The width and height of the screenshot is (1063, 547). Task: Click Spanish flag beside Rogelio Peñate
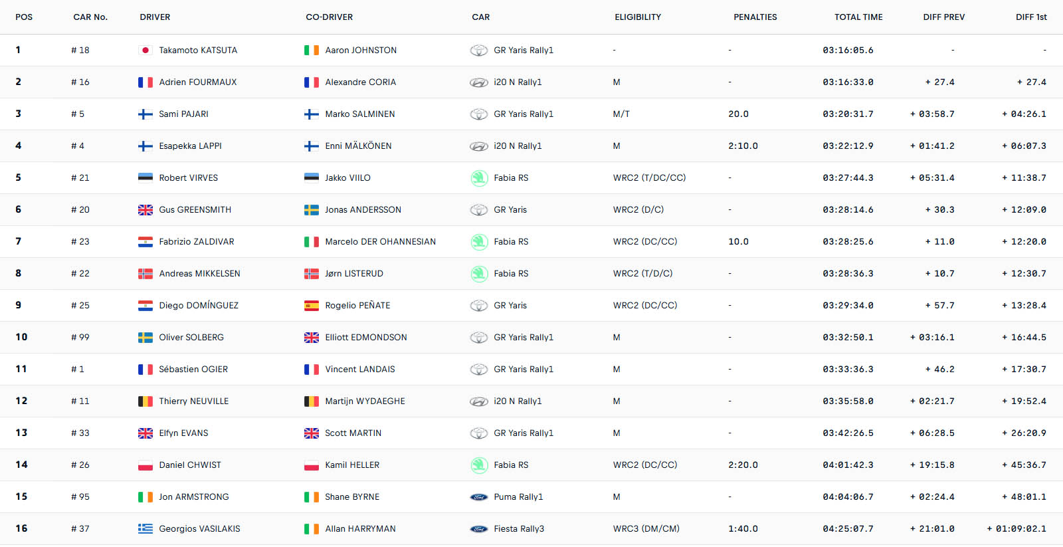click(x=311, y=306)
